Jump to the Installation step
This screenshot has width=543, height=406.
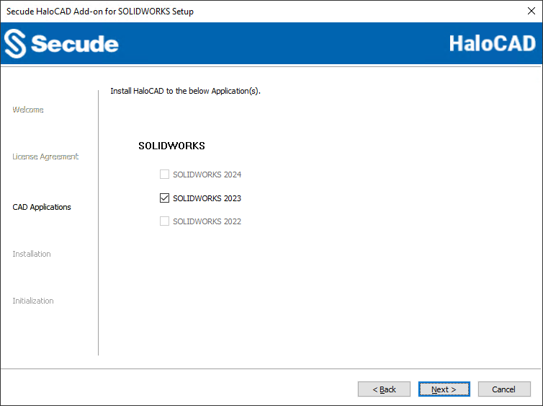click(x=32, y=254)
